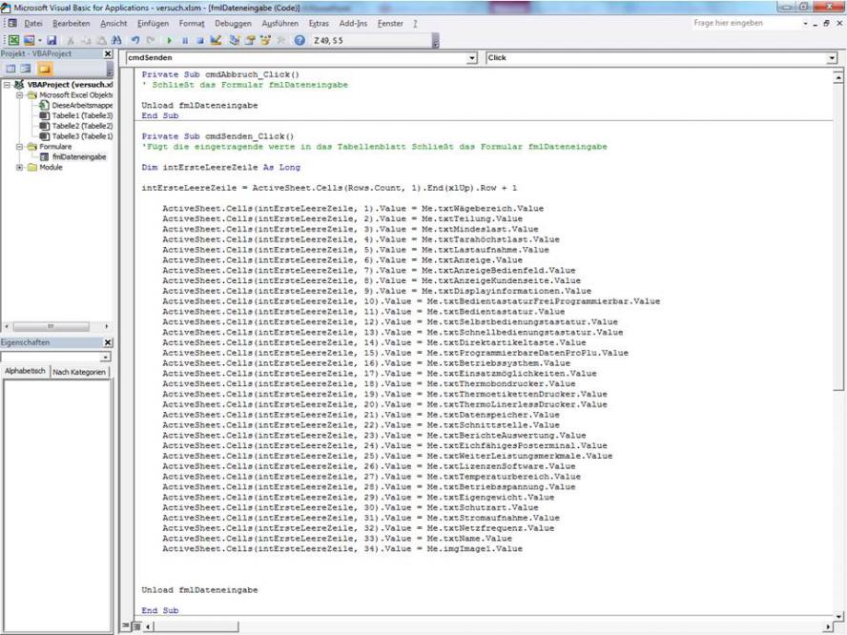Open help via the blue question mark icon
Screen dimensions: 847x635
[x=300, y=41]
